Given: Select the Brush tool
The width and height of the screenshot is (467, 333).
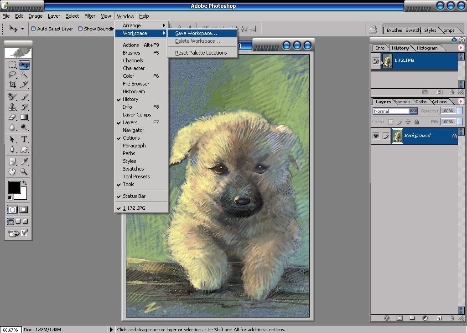Looking at the screenshot, I should point(24,96).
